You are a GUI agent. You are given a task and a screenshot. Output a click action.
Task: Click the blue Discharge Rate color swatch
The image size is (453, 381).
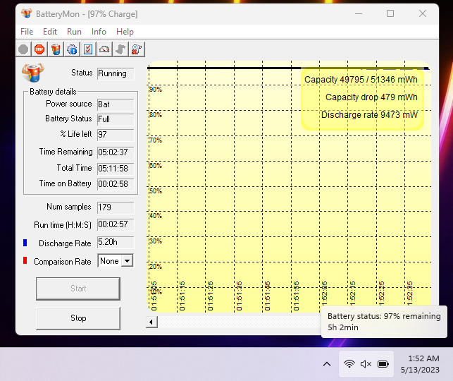point(25,243)
